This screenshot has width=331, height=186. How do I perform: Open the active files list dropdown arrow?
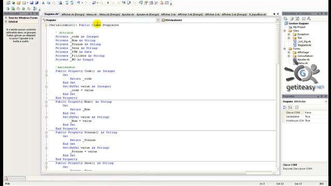point(274,14)
